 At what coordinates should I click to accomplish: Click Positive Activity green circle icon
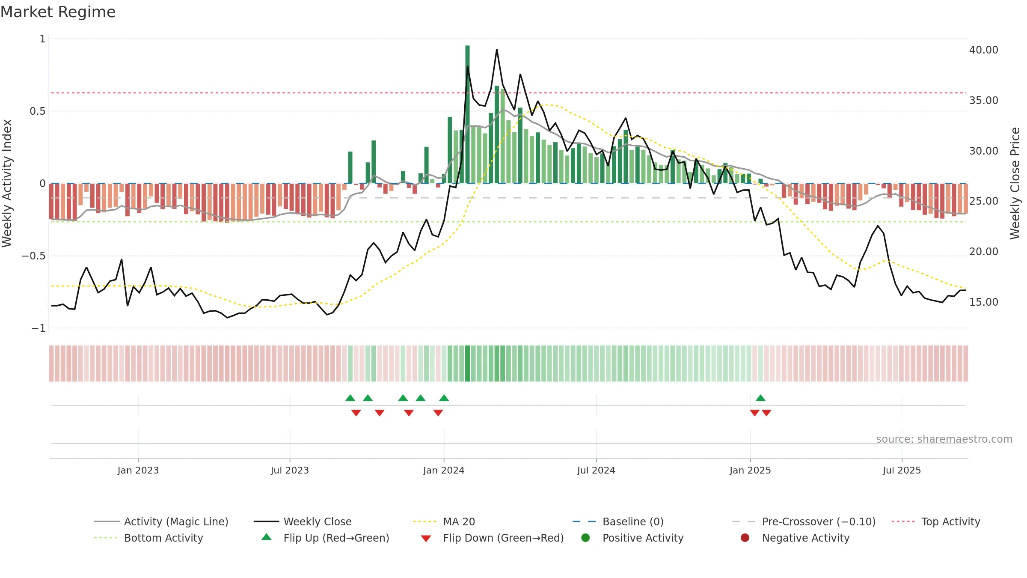point(585,538)
